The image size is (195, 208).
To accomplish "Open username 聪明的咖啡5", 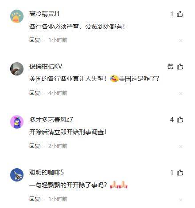I will click(47, 172).
